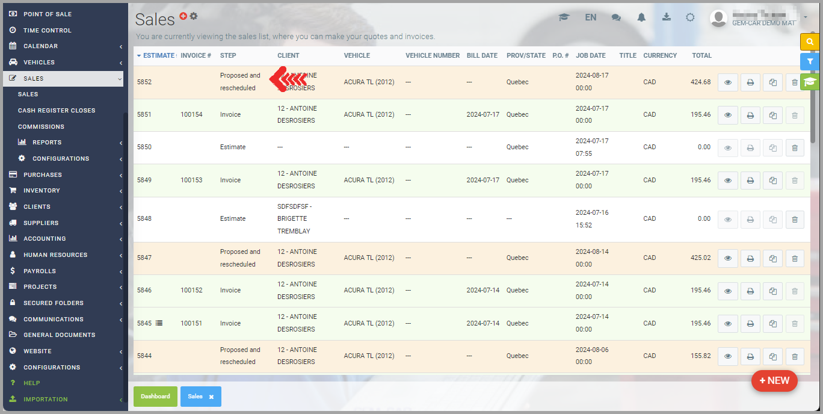Duplicate estimate 5851 with copy icon

click(x=772, y=115)
